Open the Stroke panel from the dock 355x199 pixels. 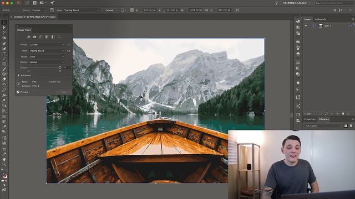point(298,62)
